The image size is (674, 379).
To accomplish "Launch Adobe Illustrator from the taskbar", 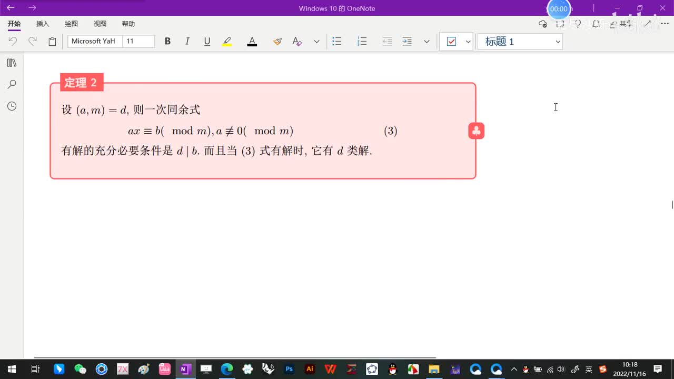I will pyautogui.click(x=310, y=370).
